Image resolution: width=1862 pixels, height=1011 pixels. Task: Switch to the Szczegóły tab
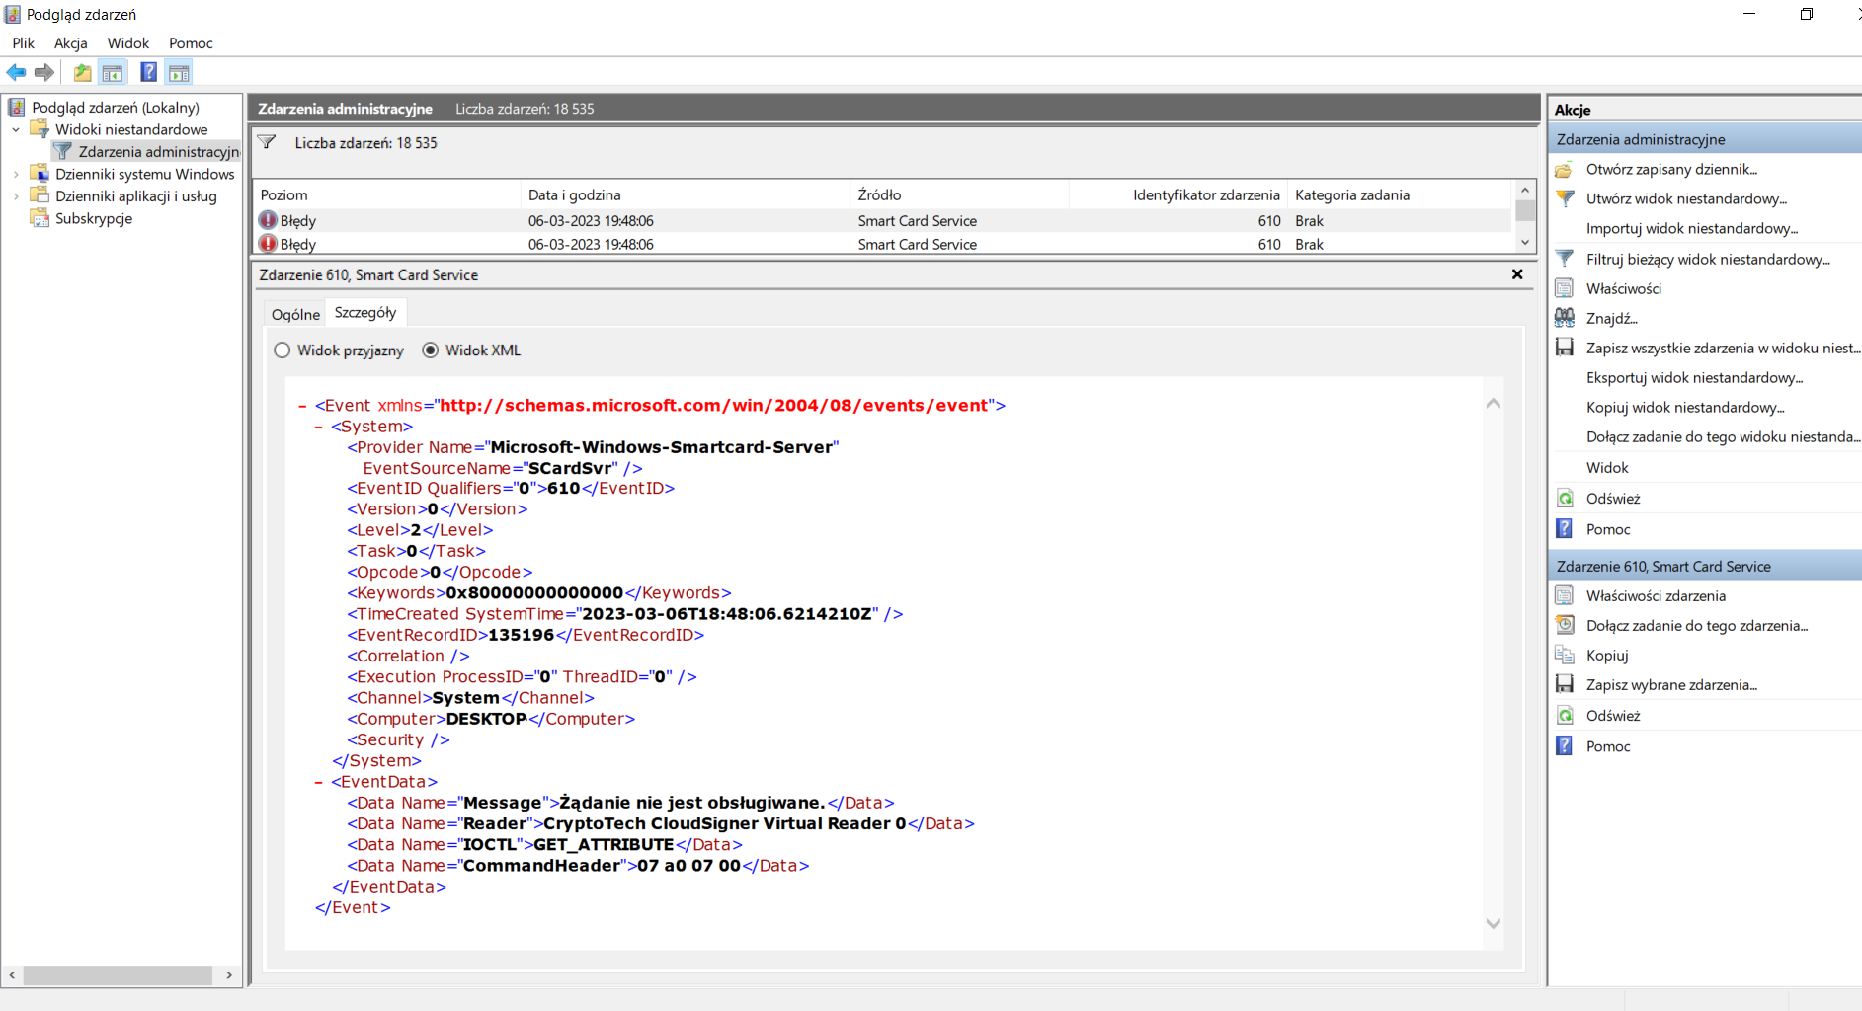(365, 312)
